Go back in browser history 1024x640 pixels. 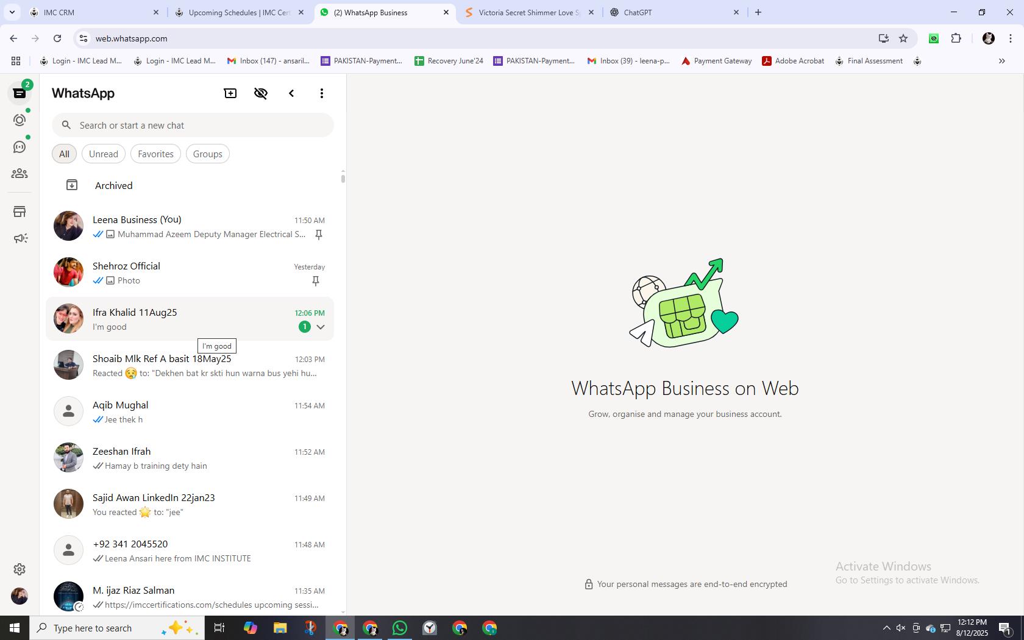click(x=13, y=38)
